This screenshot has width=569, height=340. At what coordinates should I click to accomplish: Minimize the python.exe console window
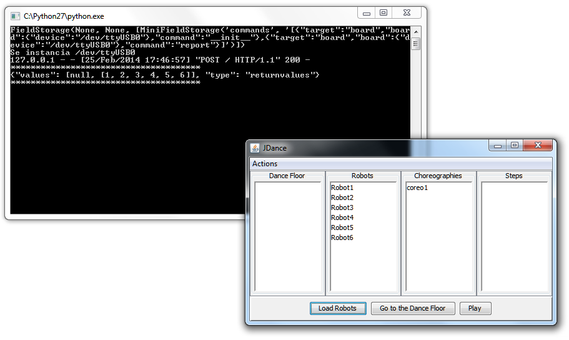click(367, 13)
